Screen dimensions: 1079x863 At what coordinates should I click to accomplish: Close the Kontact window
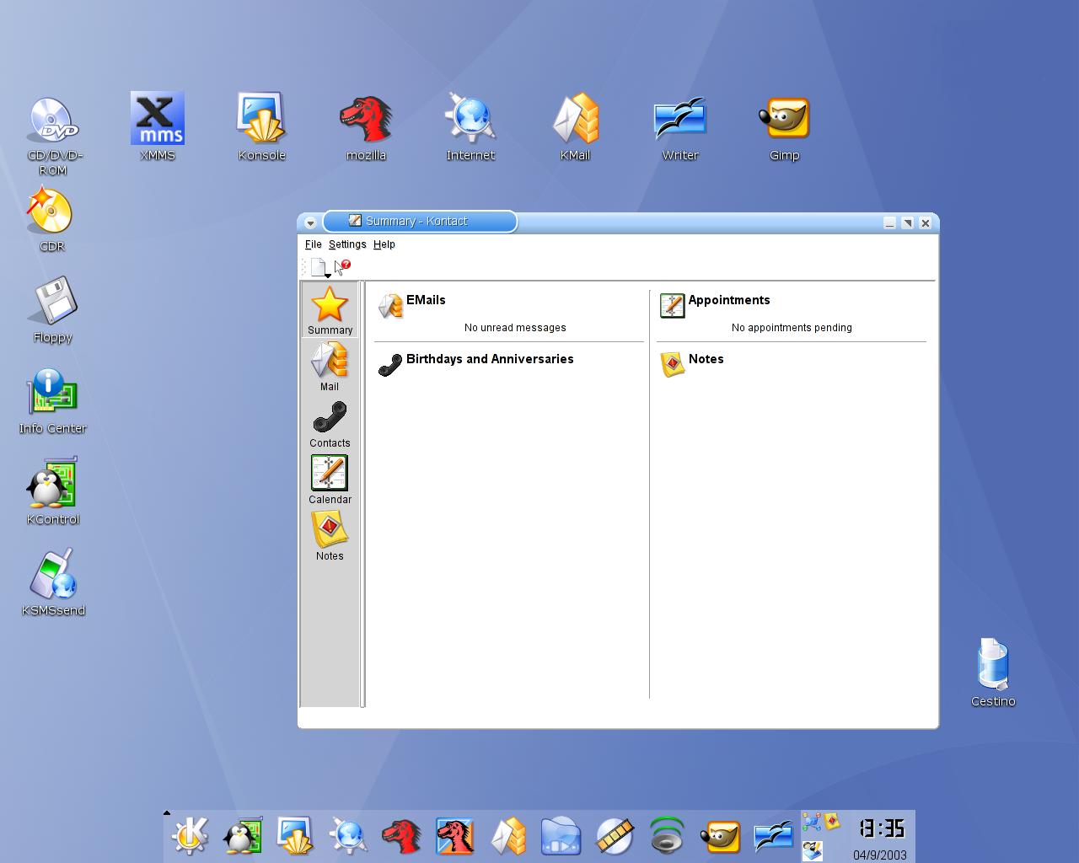tap(925, 223)
